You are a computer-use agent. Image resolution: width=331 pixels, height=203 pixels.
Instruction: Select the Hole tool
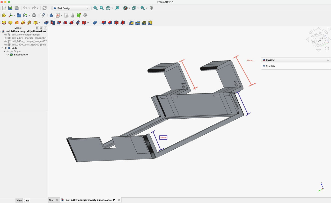click(53, 23)
